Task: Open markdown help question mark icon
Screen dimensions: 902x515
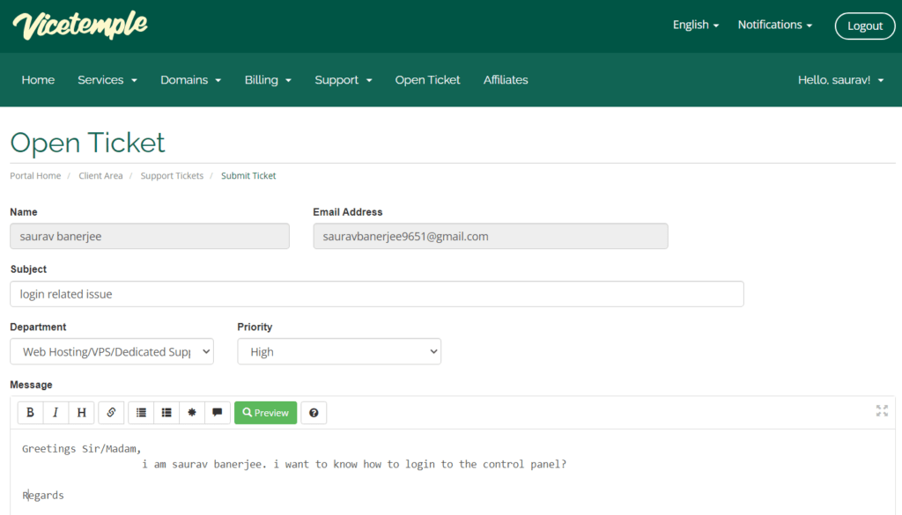Action: coord(314,413)
